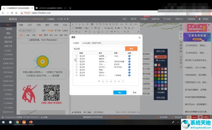
Task: Open a new browser tab with the plus icon
Action: tap(70, 8)
